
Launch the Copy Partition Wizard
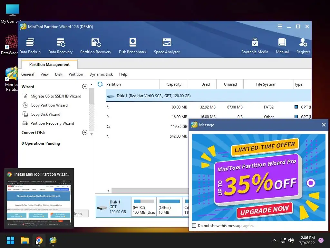pos(45,105)
